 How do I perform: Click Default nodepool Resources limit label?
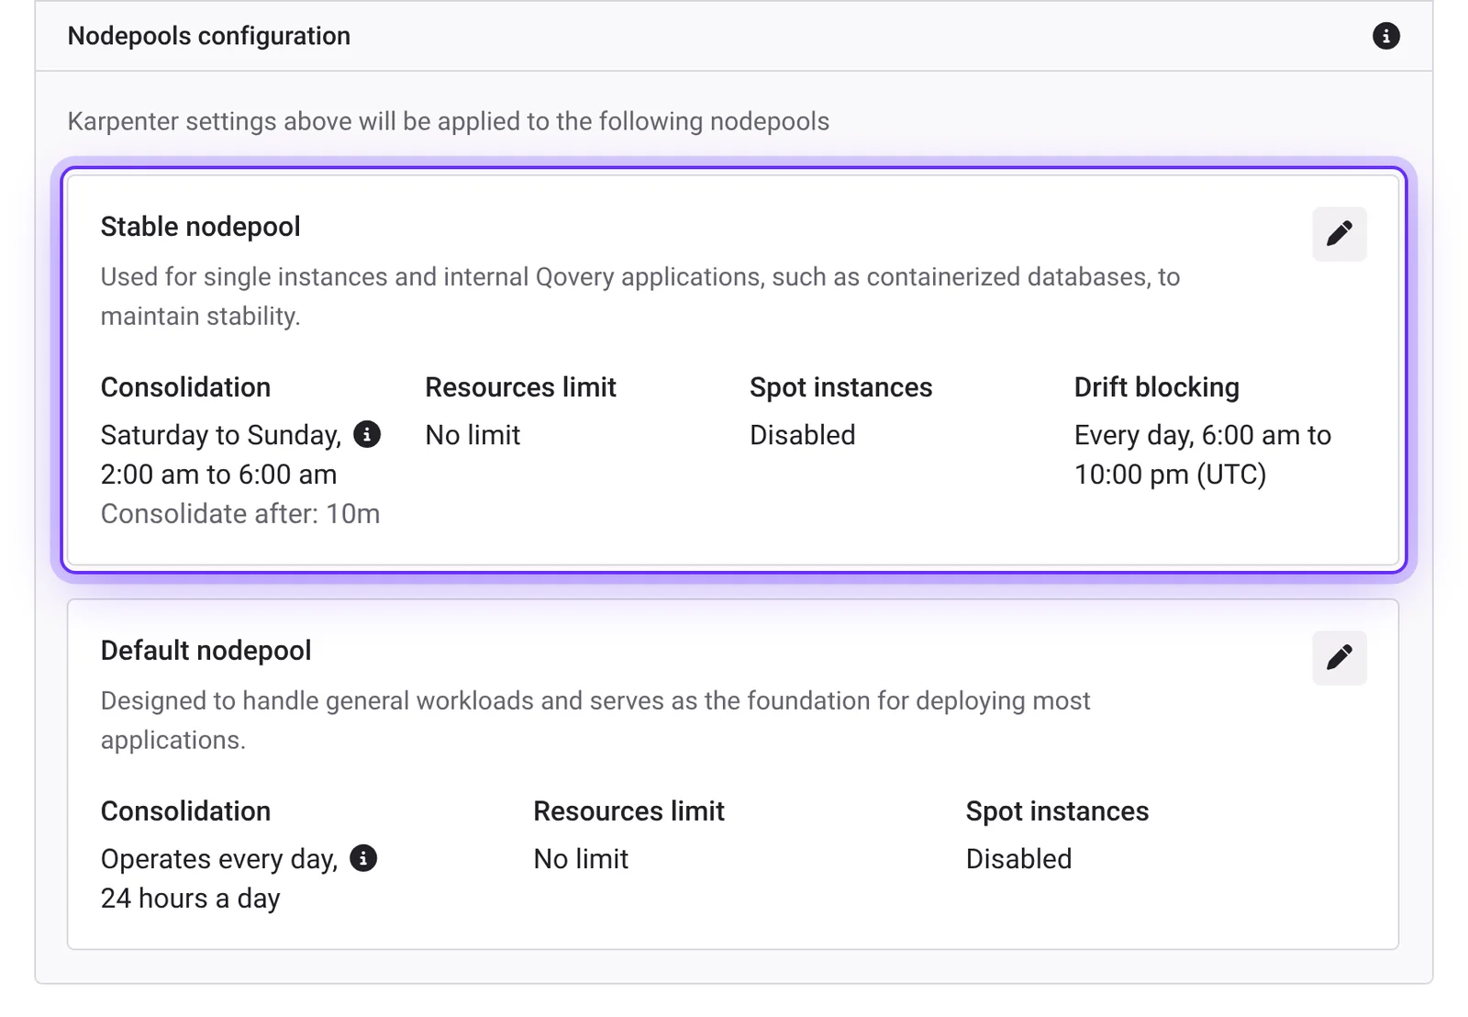coord(628,811)
